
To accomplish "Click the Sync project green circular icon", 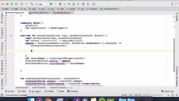I will [12, 4].
